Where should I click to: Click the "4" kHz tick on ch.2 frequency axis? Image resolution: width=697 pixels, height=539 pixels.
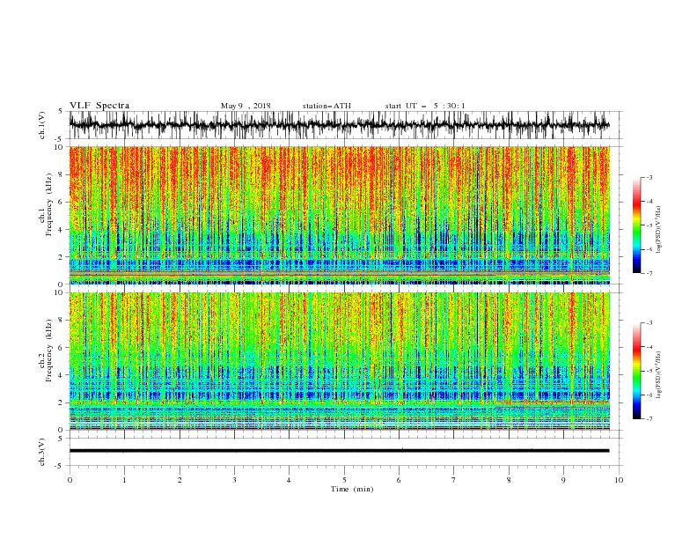click(x=61, y=375)
